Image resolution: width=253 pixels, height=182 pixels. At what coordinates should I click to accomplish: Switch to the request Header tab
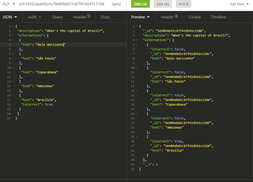[x=82, y=17]
